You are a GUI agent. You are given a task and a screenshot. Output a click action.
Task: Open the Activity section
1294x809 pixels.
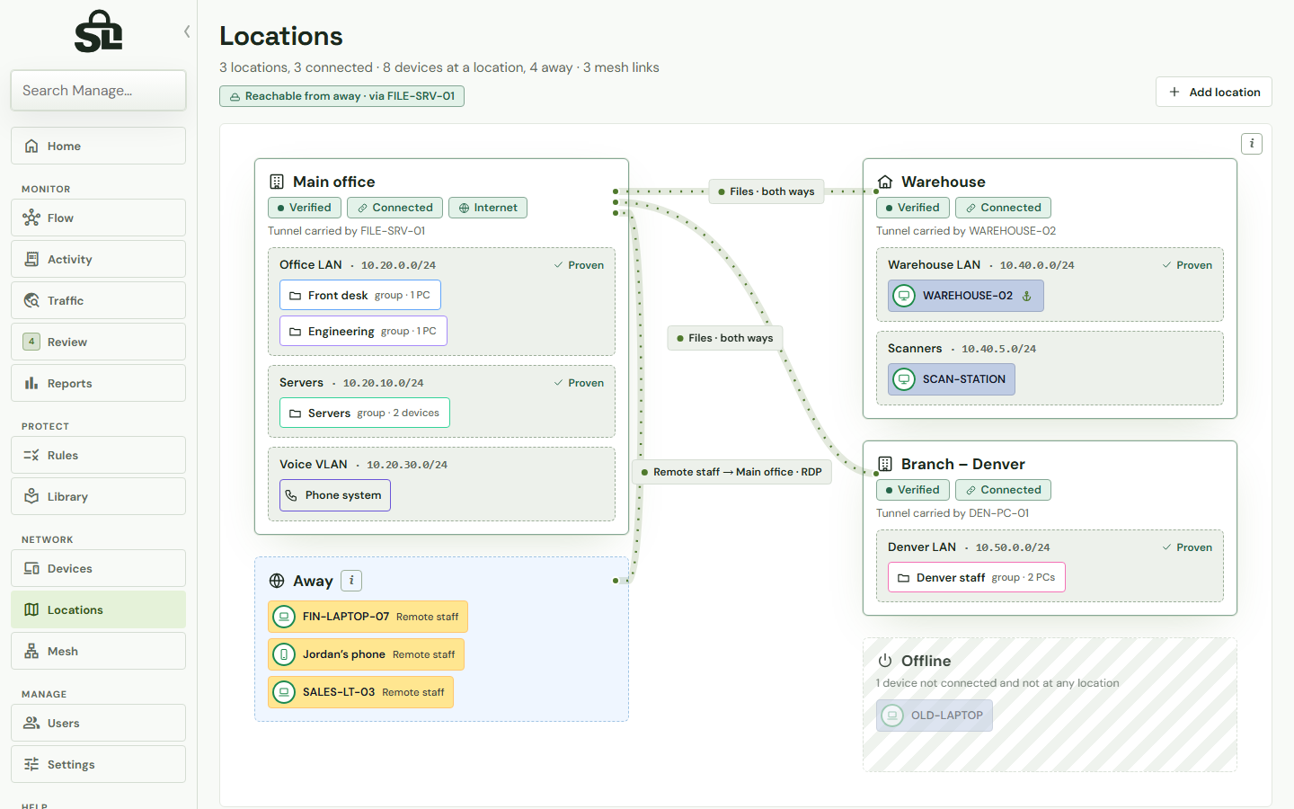(99, 259)
